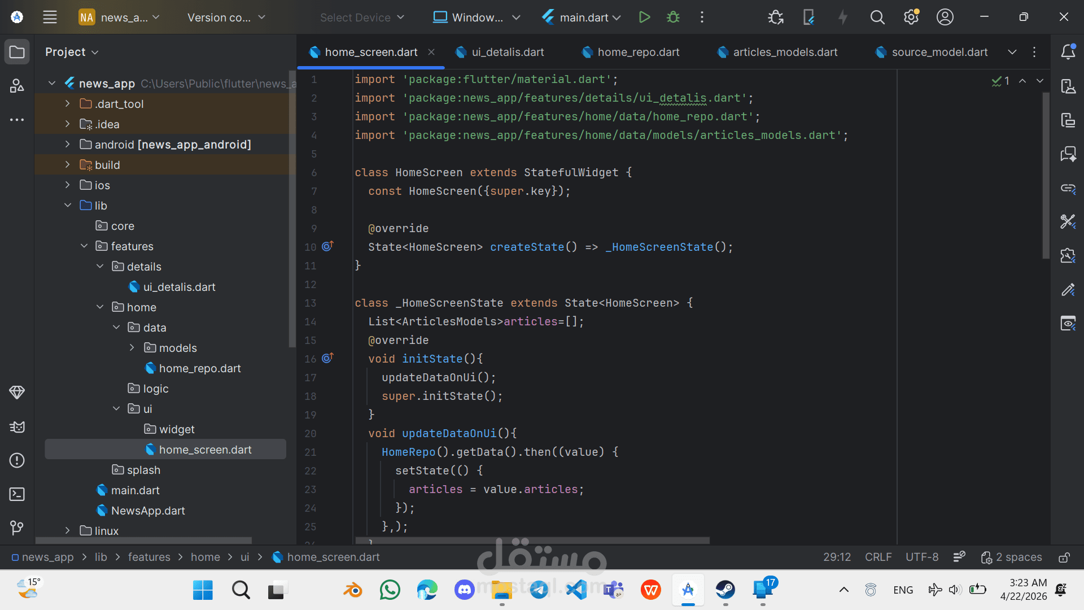Open Visual Studio Code from taskbar
The image size is (1084, 610).
pyautogui.click(x=576, y=590)
